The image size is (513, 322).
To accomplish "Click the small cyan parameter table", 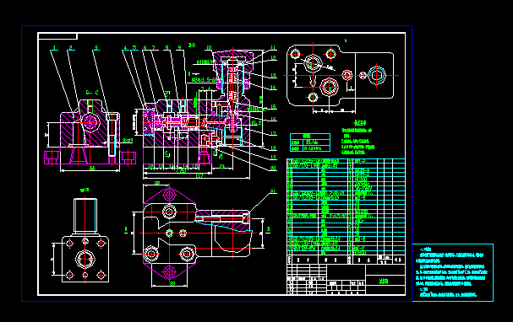I will [x=310, y=142].
